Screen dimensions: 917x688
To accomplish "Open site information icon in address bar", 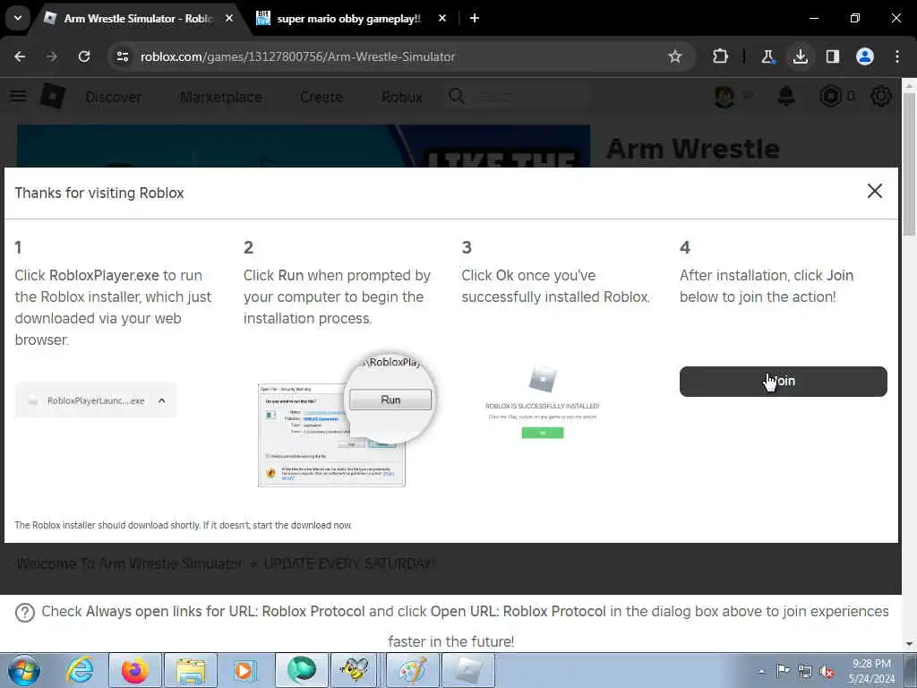I will point(122,56).
